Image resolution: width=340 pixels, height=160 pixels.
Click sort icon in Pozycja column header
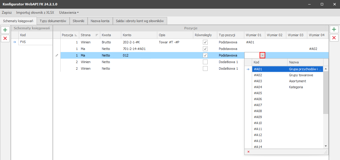tap(76, 35)
